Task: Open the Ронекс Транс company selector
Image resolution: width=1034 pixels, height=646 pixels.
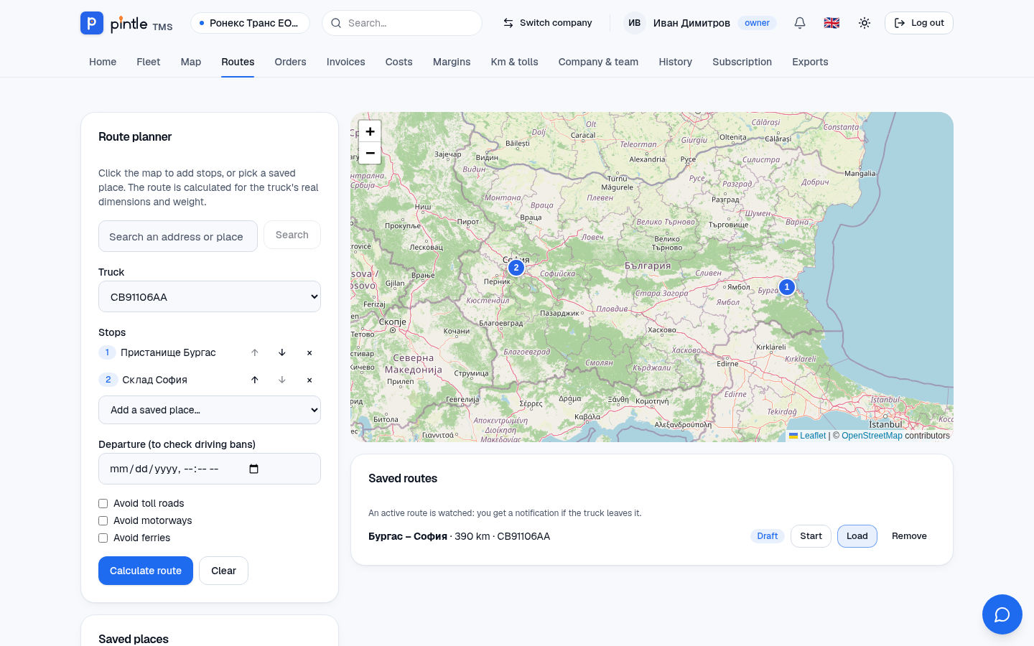Action: pos(250,23)
